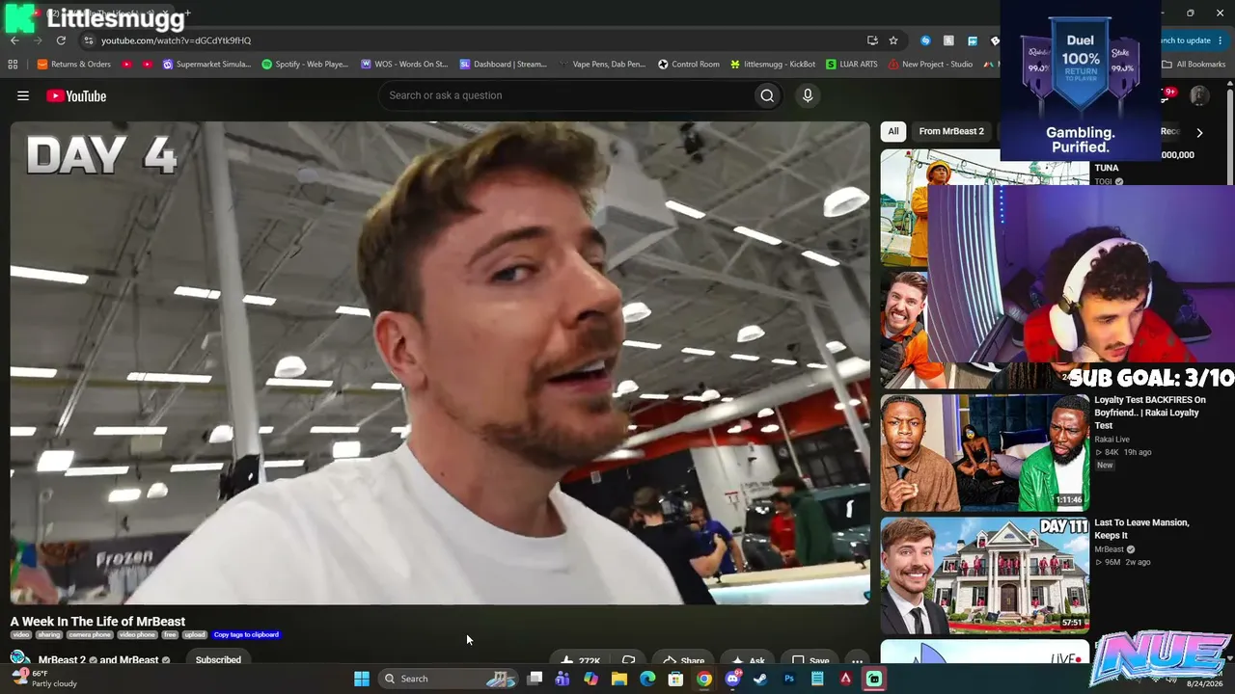This screenshot has width=1235, height=694.
Task: Open the Shazam browser extension
Action: pyautogui.click(x=926, y=40)
